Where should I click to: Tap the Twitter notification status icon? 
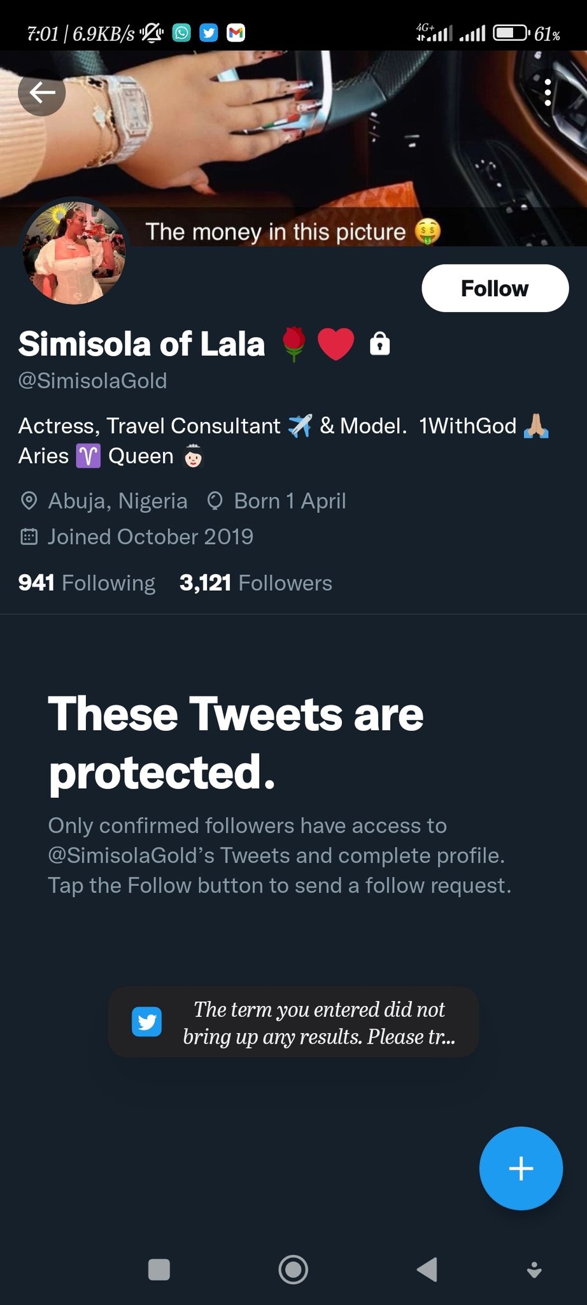(x=209, y=32)
